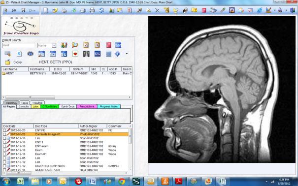Screen dimensions: 298x186
Task: Click the printer icon in top toolbar
Action: point(92,10)
